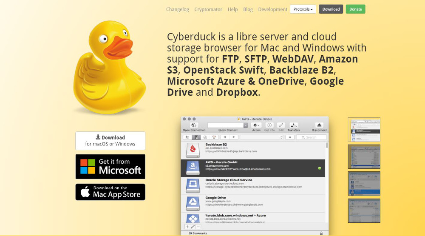Click the Edit pencil toolbar icon
The height and width of the screenshot is (236, 425).
281,125
